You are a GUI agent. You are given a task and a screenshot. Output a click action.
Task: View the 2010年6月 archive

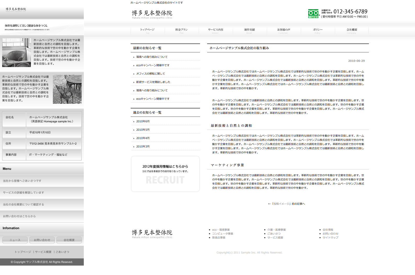coord(143,122)
